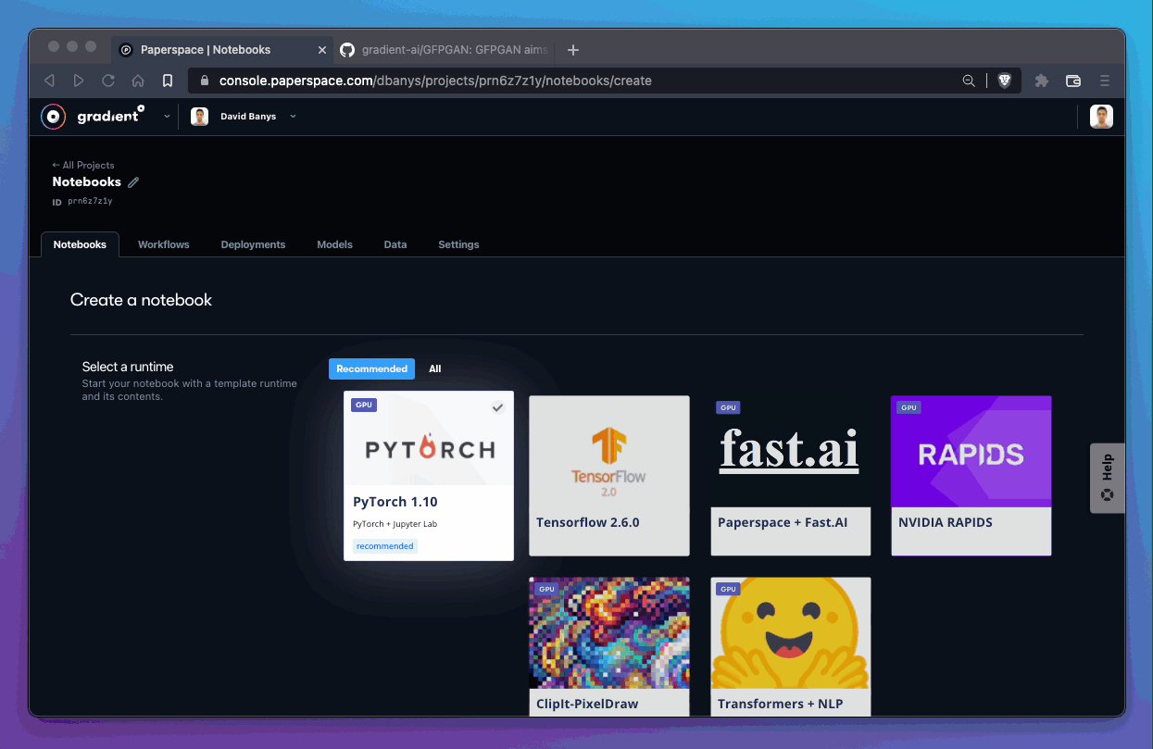Bookmark this page icon
Image resolution: width=1153 pixels, height=749 pixels.
coord(168,81)
